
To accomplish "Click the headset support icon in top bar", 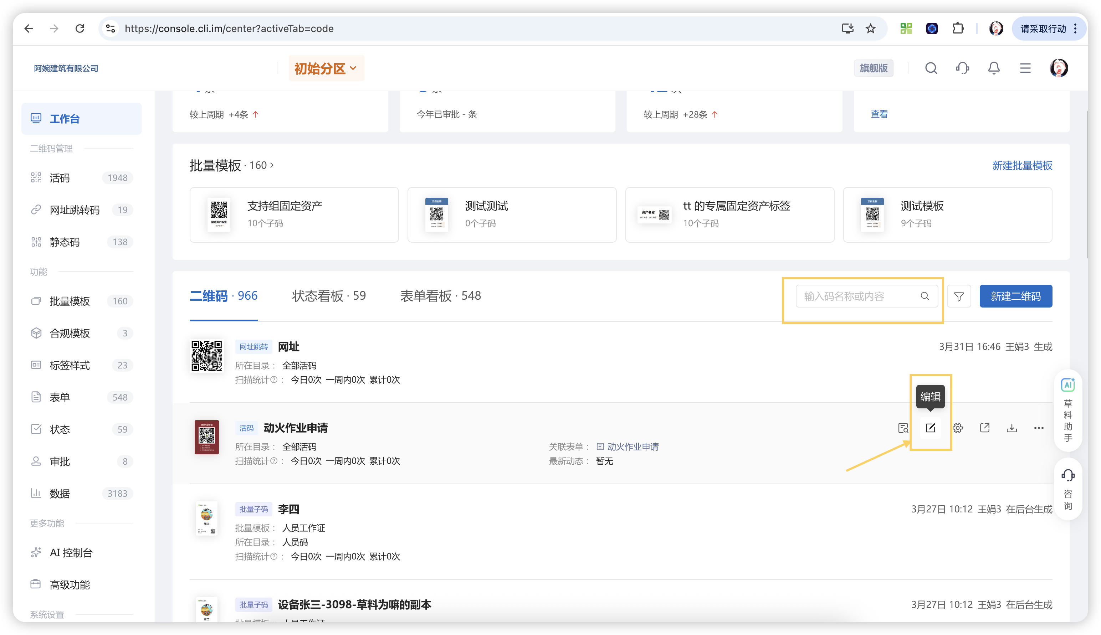I will coord(963,68).
